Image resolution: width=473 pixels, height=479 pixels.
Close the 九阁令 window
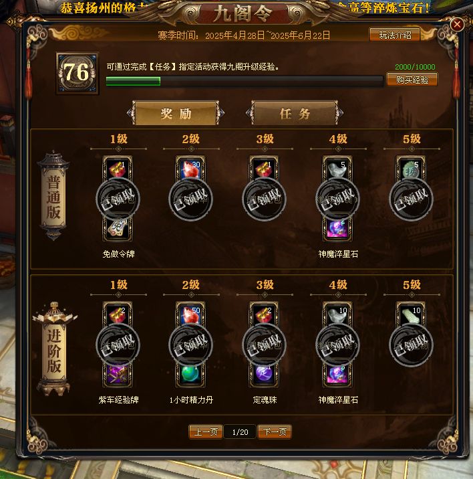coord(457,25)
